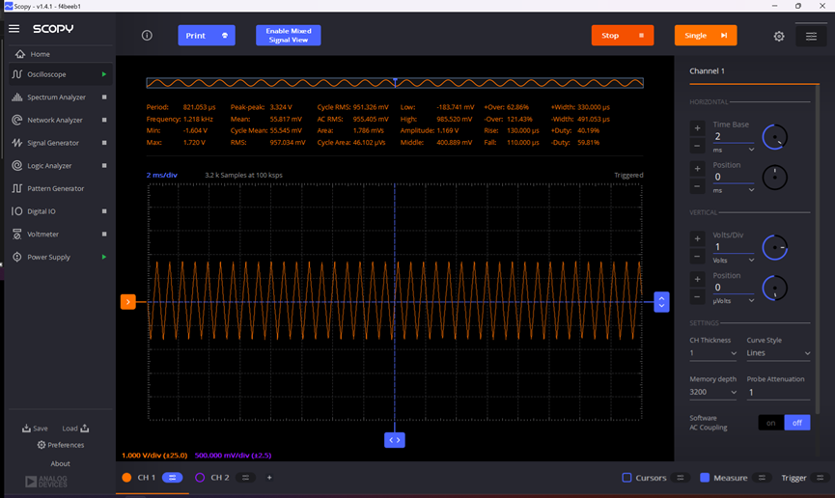Toggle the Measure checkbox
Viewport: 835px width, 498px height.
[705, 478]
